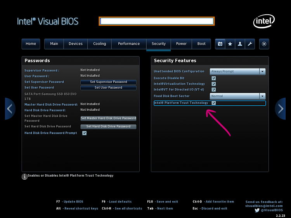Click the Intel logo
This screenshot has width=291, height=218.
[264, 21]
